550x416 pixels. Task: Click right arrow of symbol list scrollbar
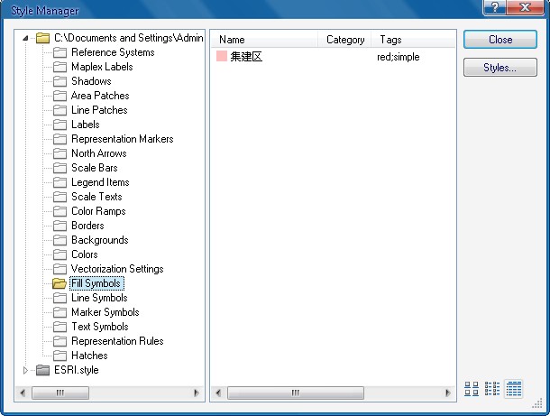447,393
